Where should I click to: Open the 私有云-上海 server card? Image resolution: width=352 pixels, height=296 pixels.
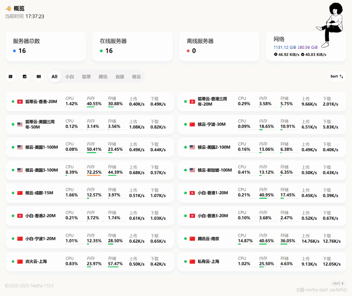tap(262, 262)
